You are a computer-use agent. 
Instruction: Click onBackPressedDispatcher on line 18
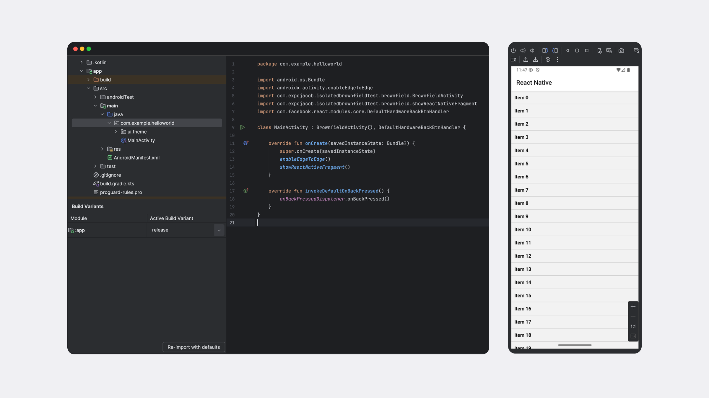[312, 199]
